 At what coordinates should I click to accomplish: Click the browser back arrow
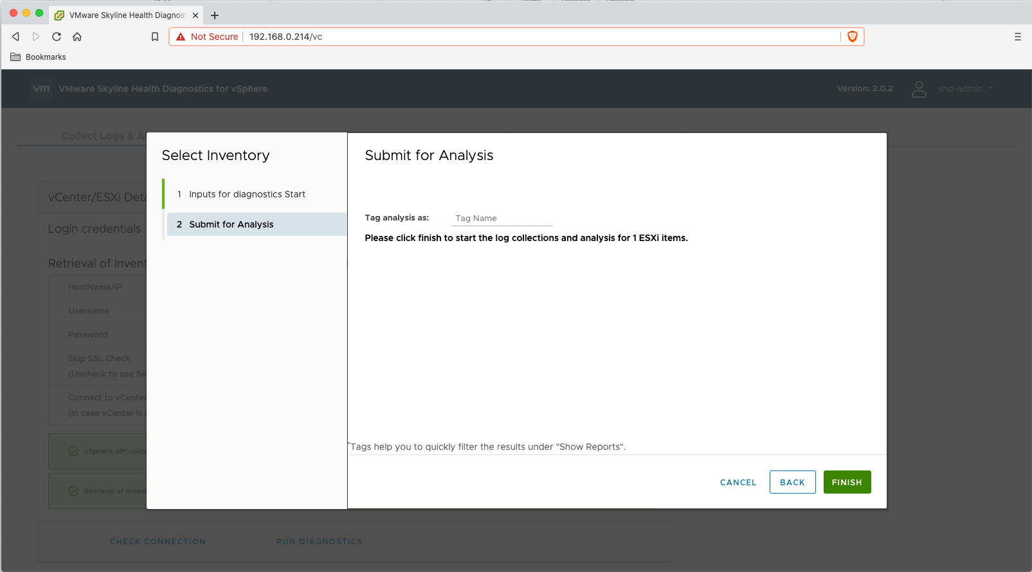click(x=16, y=37)
